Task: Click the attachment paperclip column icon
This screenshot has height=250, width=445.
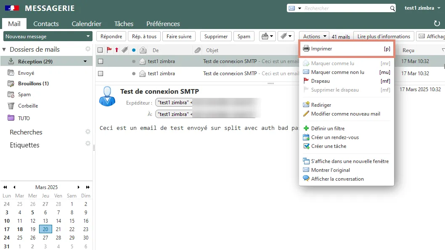Action: pyautogui.click(x=198, y=50)
